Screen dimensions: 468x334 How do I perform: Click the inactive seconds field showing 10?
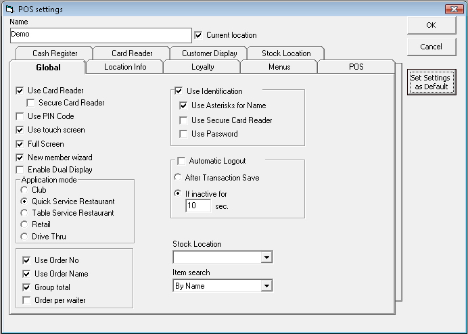click(198, 206)
